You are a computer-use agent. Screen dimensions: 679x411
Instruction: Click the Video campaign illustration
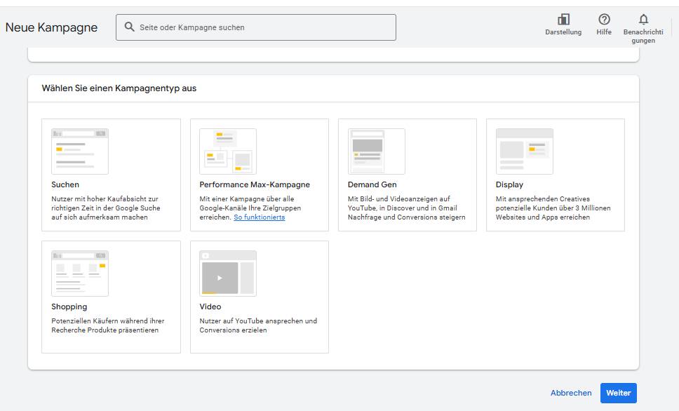coord(228,274)
